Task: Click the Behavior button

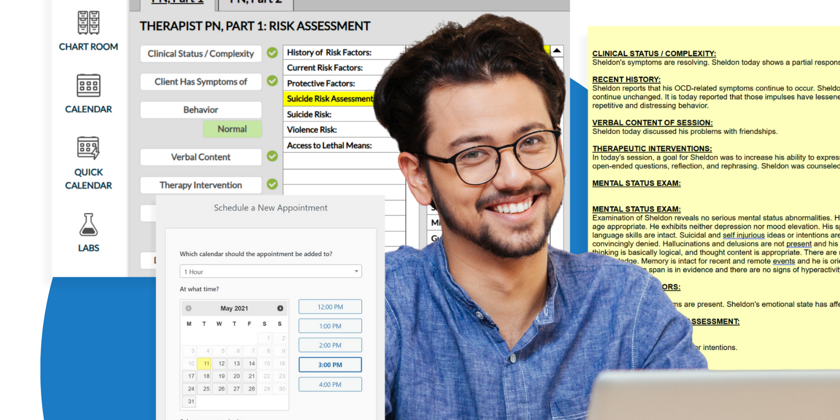Action: tap(201, 110)
